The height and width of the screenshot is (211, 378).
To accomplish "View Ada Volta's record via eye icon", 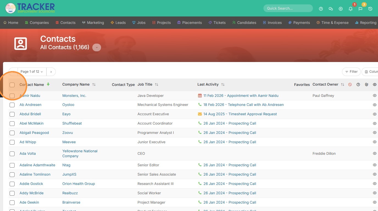I will click(x=375, y=154).
